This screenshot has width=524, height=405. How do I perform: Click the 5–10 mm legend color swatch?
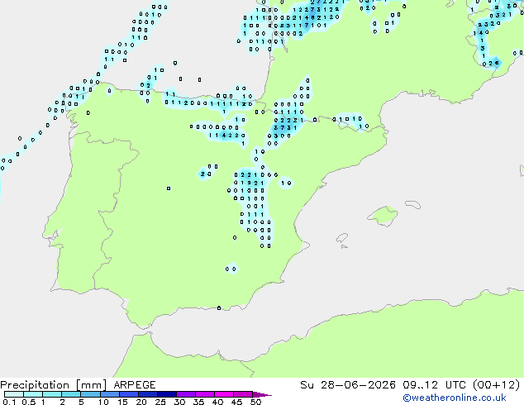coord(90,394)
